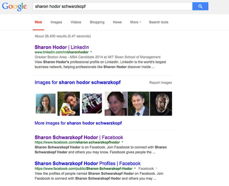
Task: Open the first image thumbnail of a dark-haired woman
Action: tap(45, 103)
